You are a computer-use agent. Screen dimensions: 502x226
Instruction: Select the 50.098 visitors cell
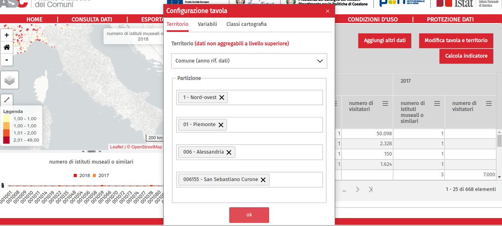point(368,134)
